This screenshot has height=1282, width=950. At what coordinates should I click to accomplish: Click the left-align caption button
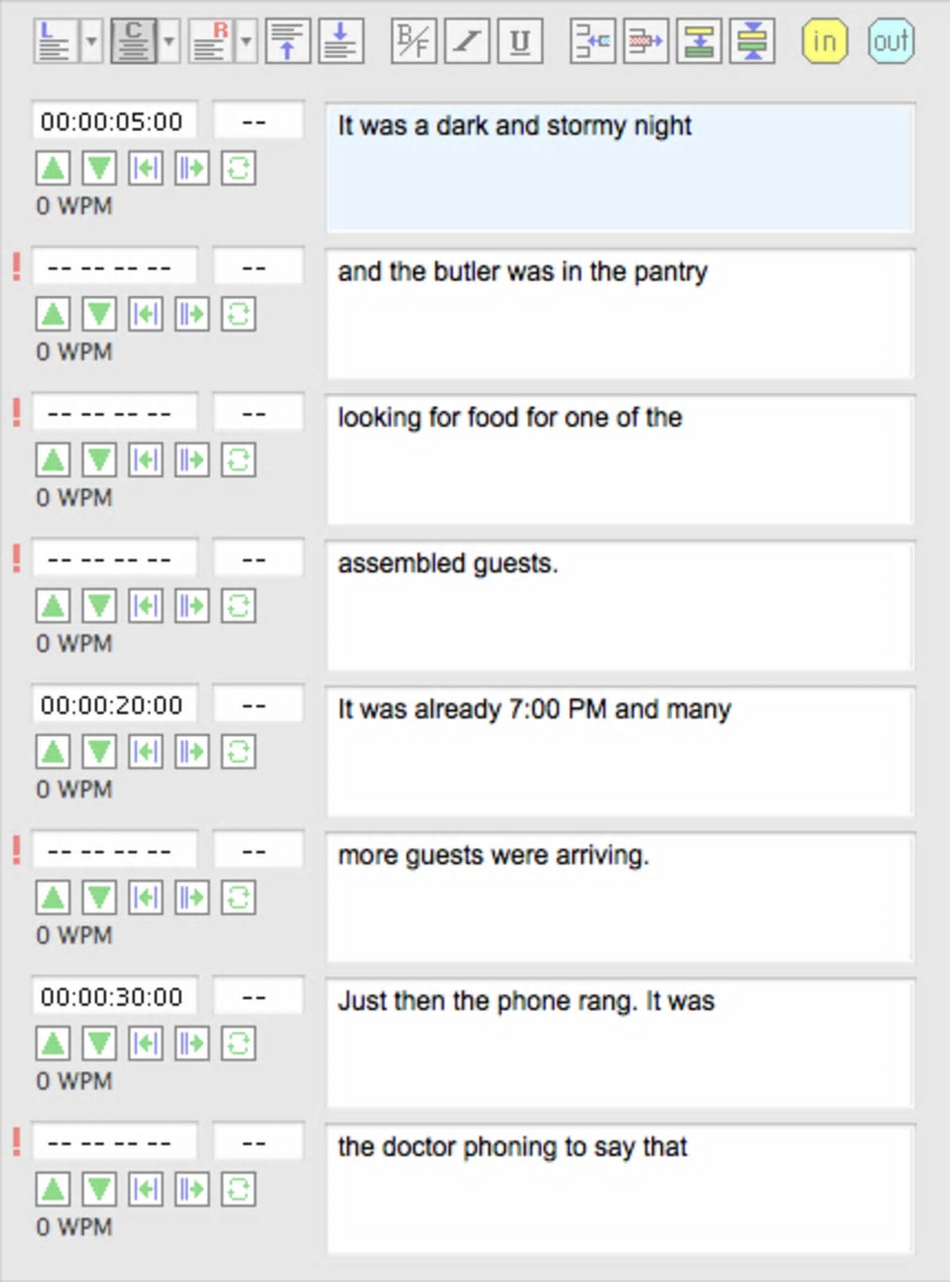(x=56, y=41)
